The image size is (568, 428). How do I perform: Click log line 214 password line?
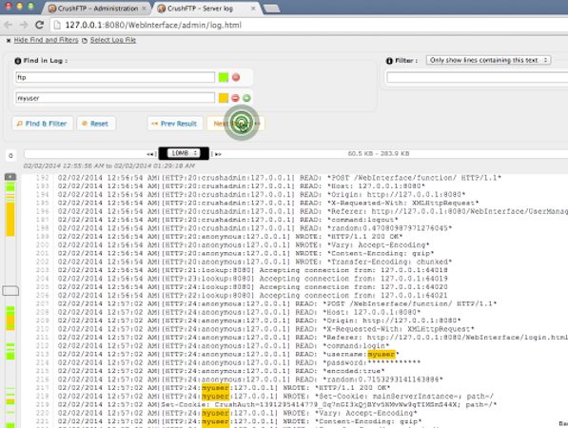pos(239,362)
